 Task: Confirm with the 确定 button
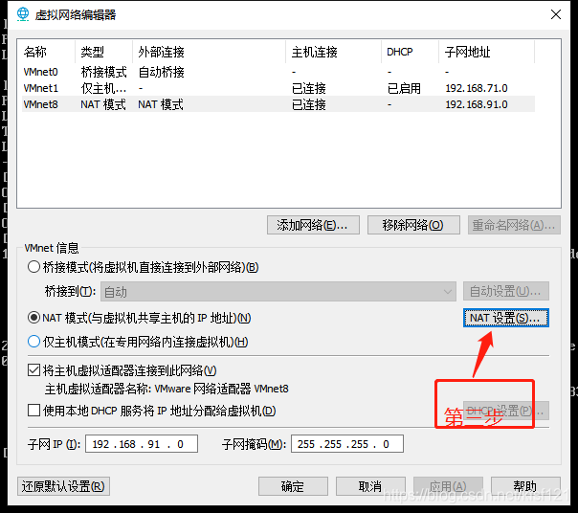pyautogui.click(x=293, y=486)
